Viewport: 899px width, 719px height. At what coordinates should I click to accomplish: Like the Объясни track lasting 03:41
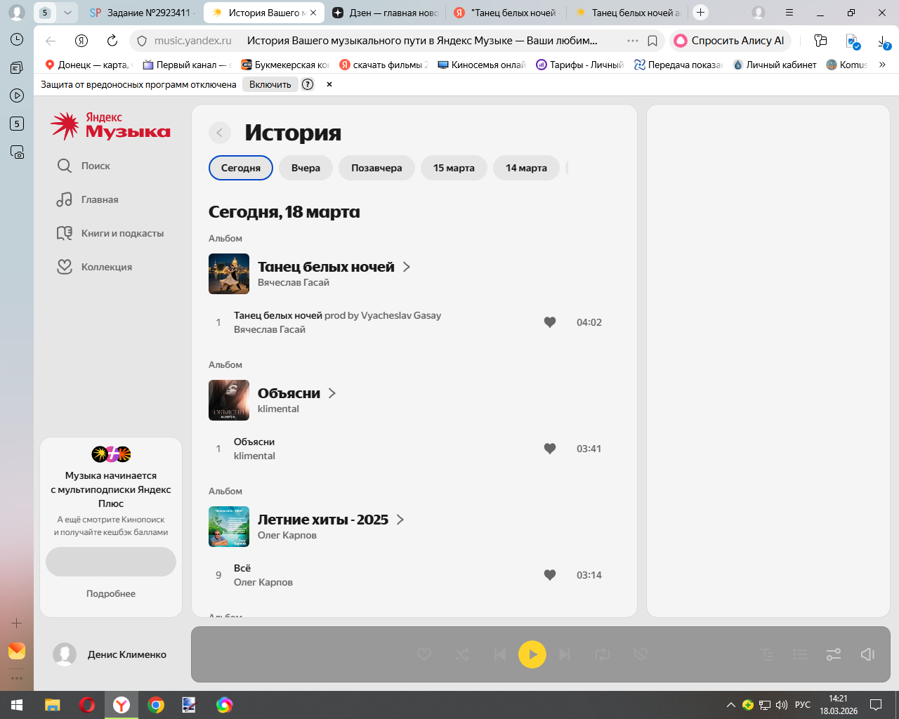[x=550, y=449]
